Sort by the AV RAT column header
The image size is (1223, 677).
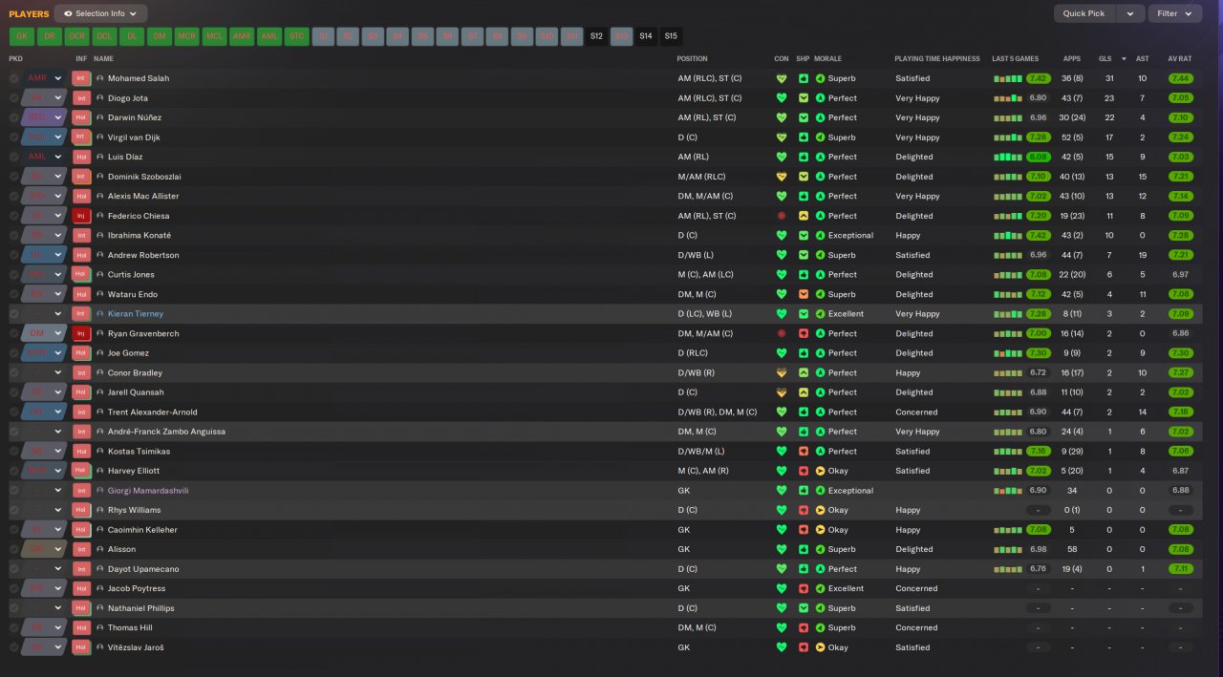point(1179,59)
